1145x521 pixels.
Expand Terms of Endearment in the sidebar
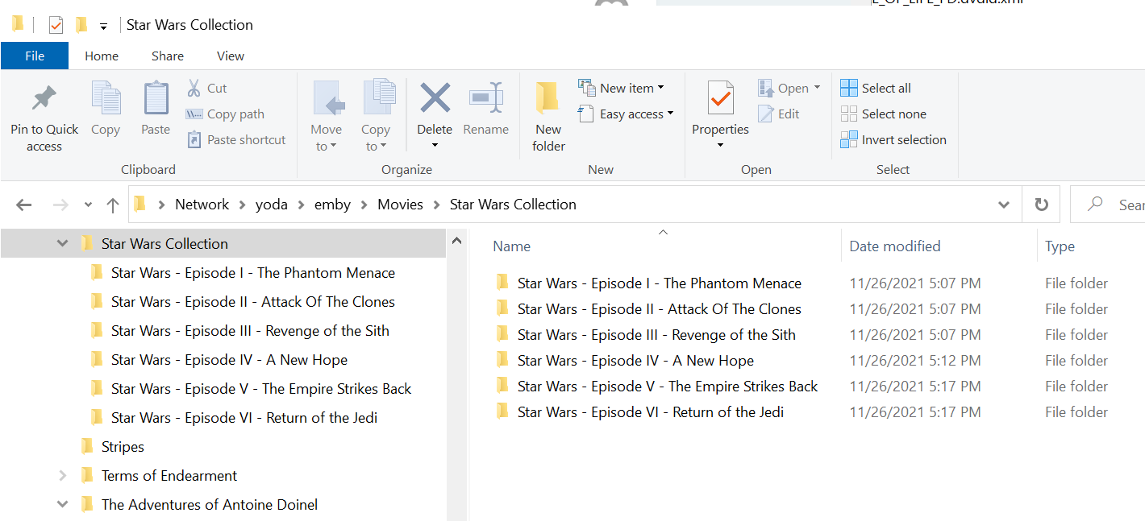tap(62, 475)
